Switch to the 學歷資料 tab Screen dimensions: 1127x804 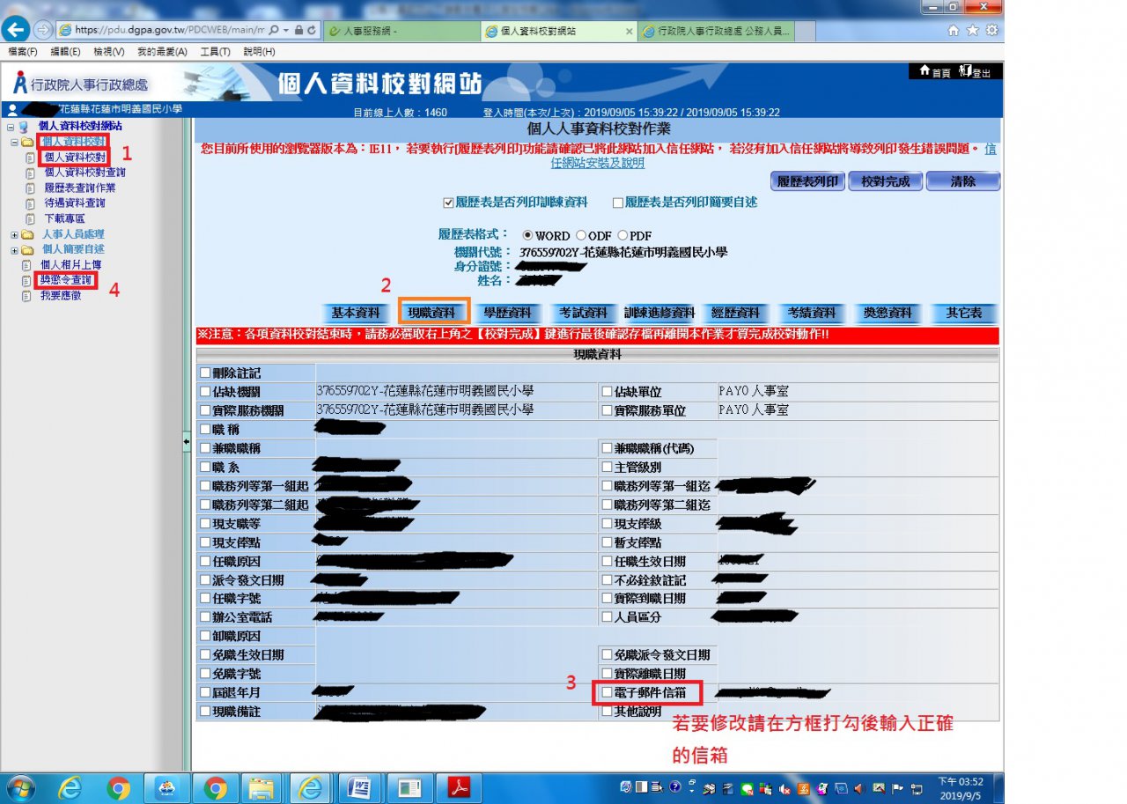pos(506,313)
